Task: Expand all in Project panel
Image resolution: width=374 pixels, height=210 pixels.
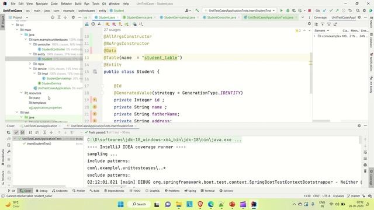Action: [59, 17]
